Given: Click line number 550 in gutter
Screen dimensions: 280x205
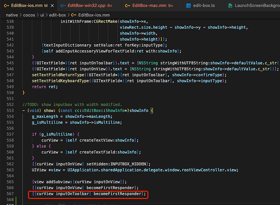Looking at the screenshot, I should [10, 93].
